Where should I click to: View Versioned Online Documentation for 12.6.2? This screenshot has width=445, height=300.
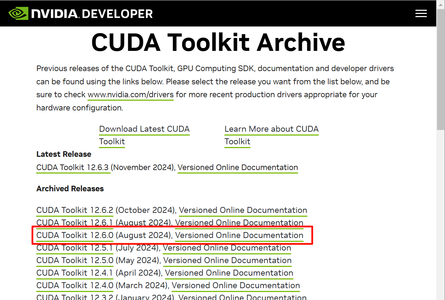pyautogui.click(x=243, y=210)
